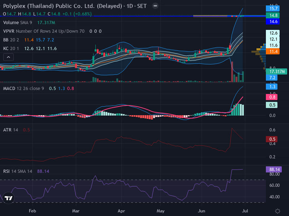Viewport: 289px width, 216px height.
Task: Click the Apr label on time axis
Action: 121,211
